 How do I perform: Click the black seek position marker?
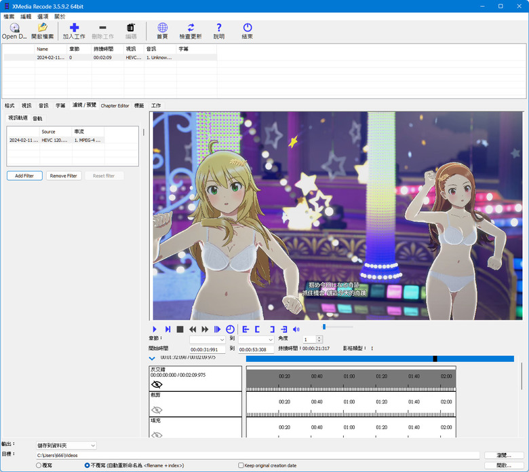pos(435,359)
